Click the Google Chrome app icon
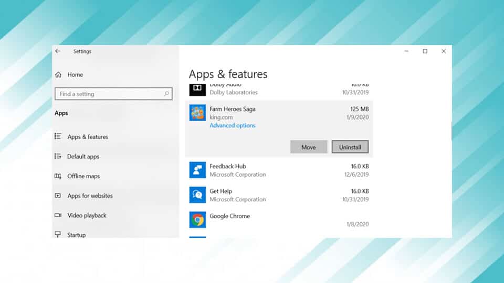Image resolution: width=504 pixels, height=283 pixels. coord(197,220)
